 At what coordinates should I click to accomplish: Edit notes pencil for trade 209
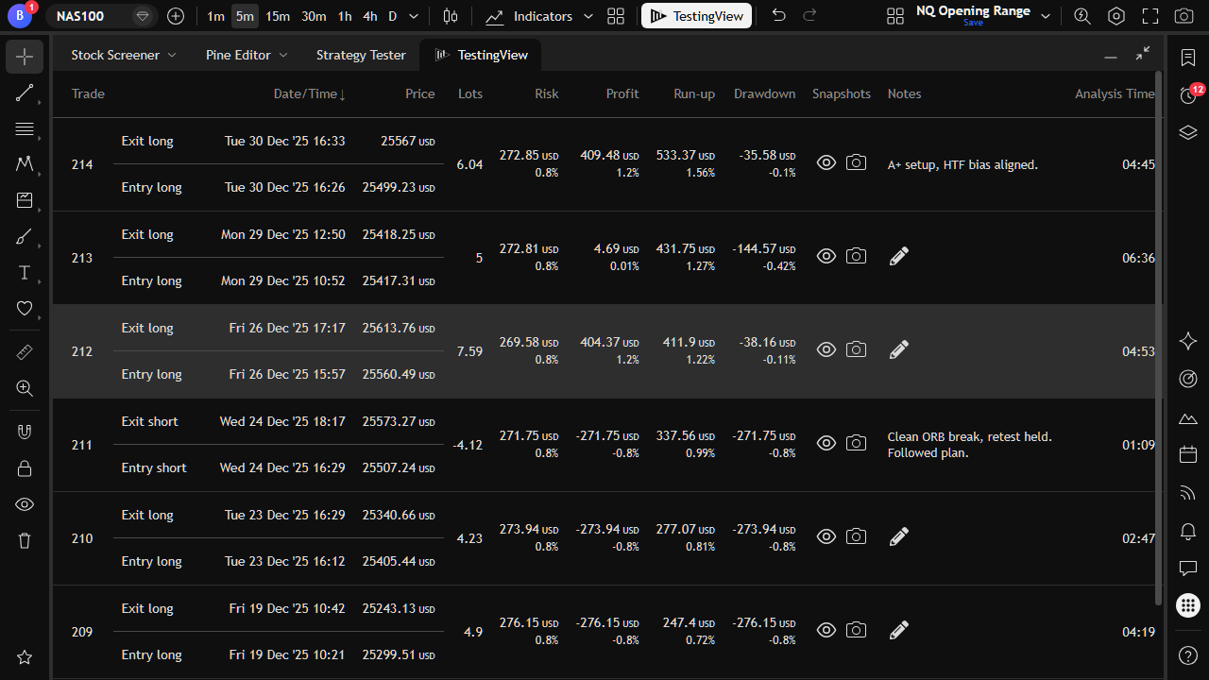click(x=899, y=630)
